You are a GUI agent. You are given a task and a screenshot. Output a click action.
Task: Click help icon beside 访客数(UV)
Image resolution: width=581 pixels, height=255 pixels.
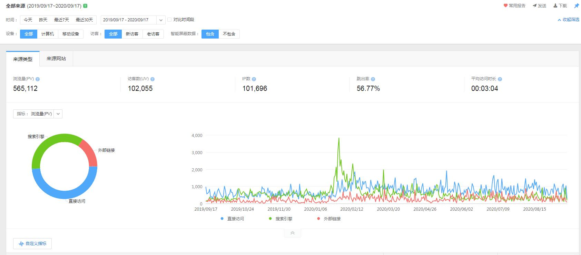(x=152, y=79)
